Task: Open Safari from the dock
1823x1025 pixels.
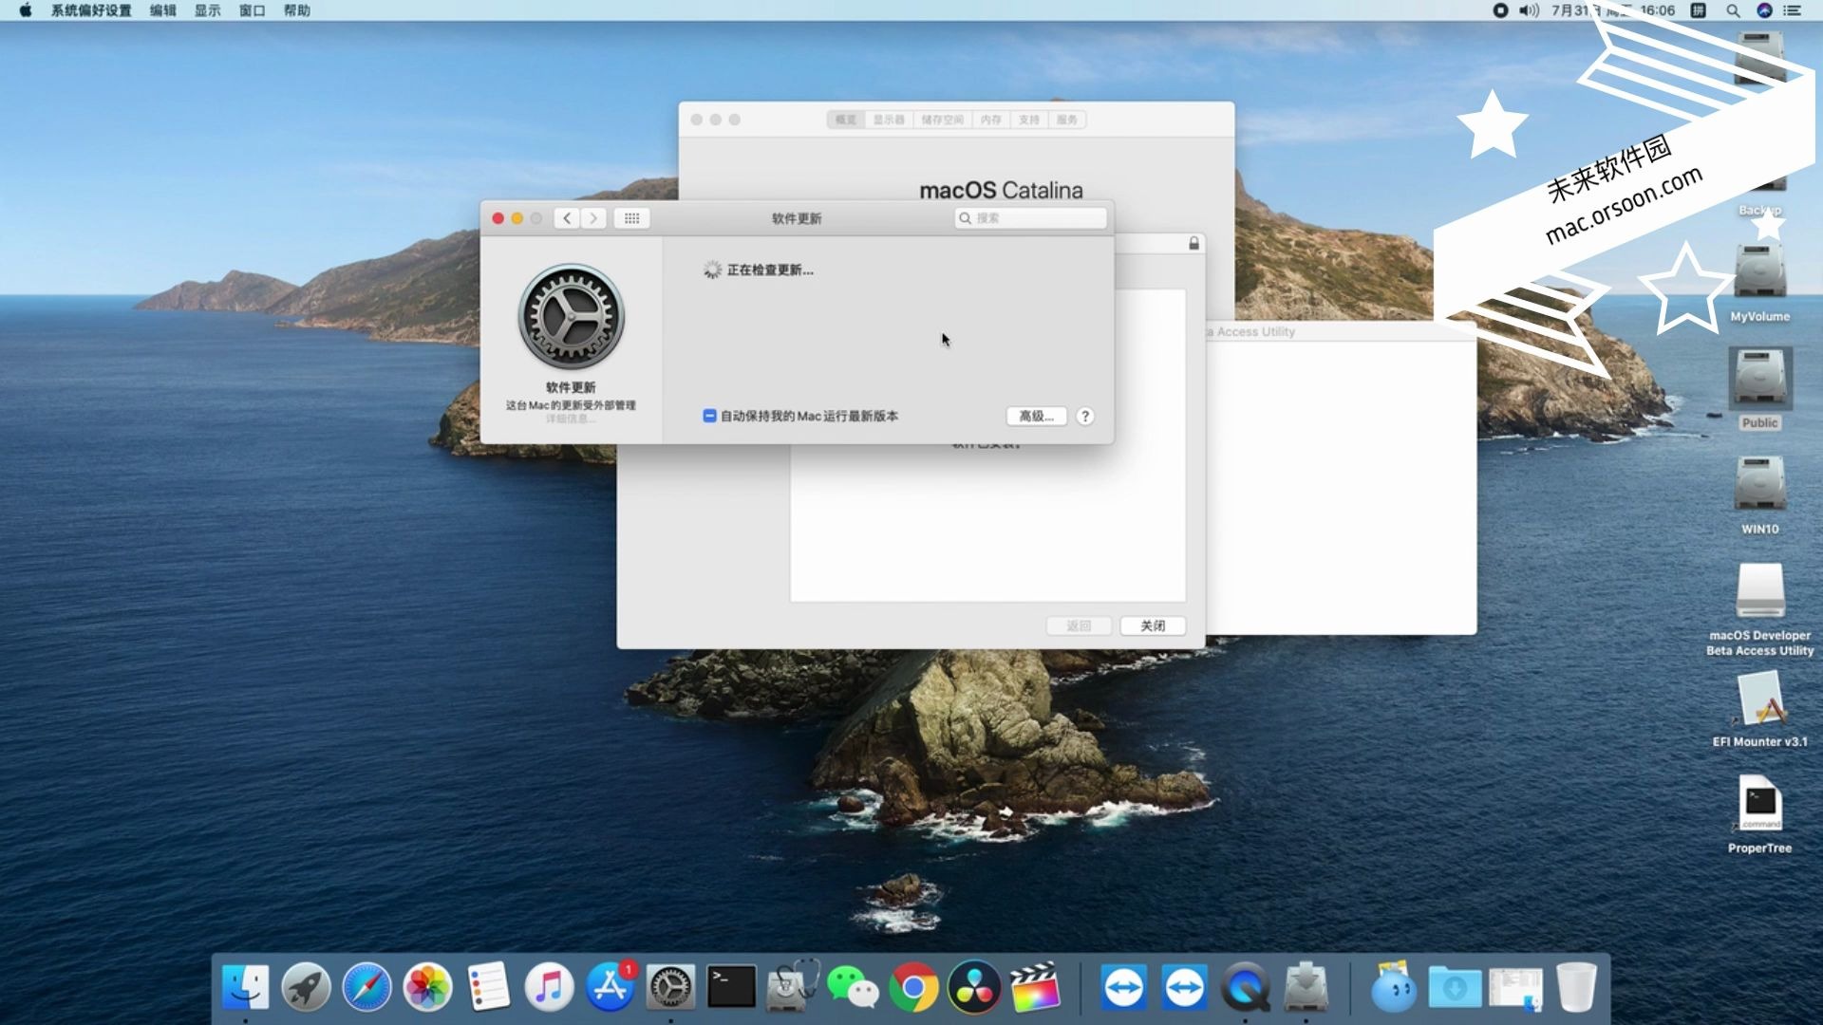Action: pyautogui.click(x=366, y=988)
